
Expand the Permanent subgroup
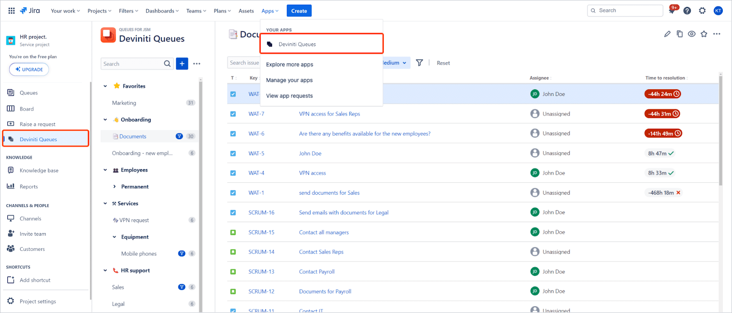pyautogui.click(x=114, y=186)
